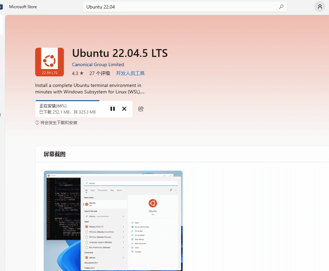Open the Ubuntu screenshot preview thumbnail
329x271 pixels.
(x=113, y=221)
